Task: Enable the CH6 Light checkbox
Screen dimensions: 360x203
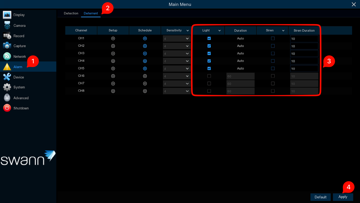Action: tap(209, 76)
